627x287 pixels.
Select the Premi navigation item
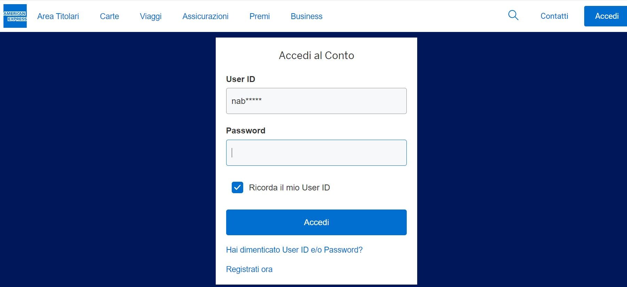pyautogui.click(x=260, y=16)
